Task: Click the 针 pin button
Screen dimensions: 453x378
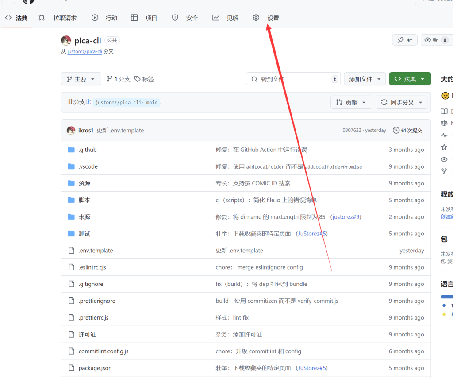Action: [405, 40]
